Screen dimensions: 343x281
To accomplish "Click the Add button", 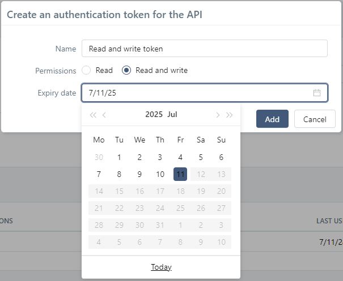I will tap(272, 119).
